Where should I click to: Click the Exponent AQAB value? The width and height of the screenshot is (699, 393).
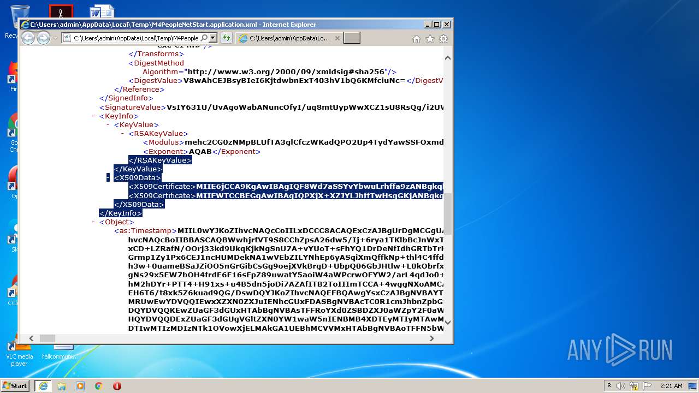click(x=200, y=151)
